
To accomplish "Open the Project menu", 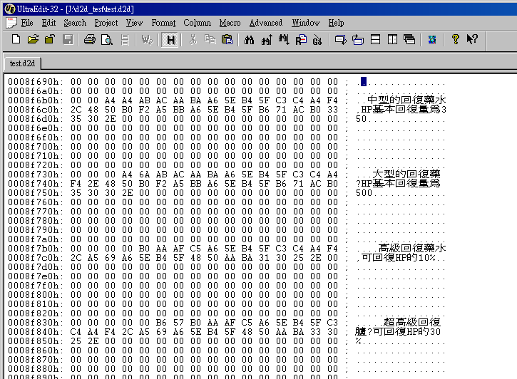I will (x=106, y=23).
